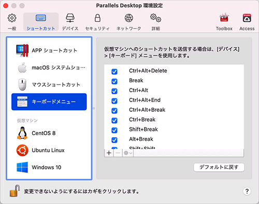The height and width of the screenshot is (204, 259).
Task: Click the plus button to add shortcut
Action: pyautogui.click(x=109, y=153)
